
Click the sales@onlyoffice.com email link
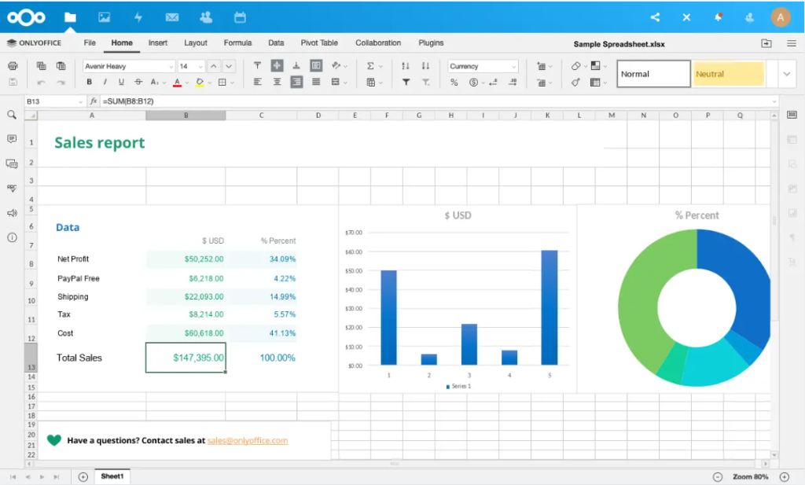[248, 441]
